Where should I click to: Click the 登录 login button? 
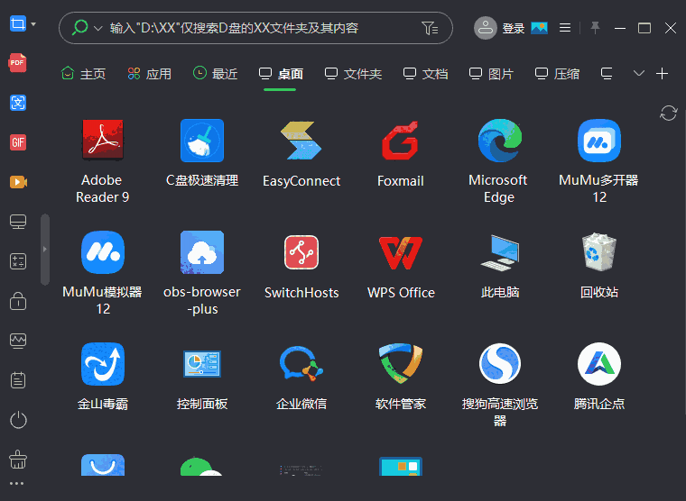(x=500, y=28)
